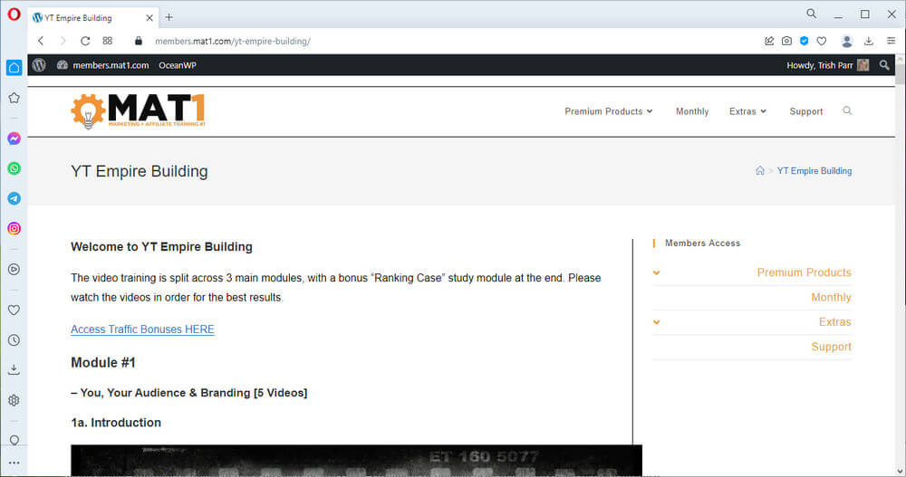Open Telegram in the Opera sidebar
This screenshot has height=477, width=906.
pos(14,198)
